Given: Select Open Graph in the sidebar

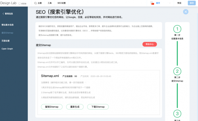Looking at the screenshot, I should (7, 49).
